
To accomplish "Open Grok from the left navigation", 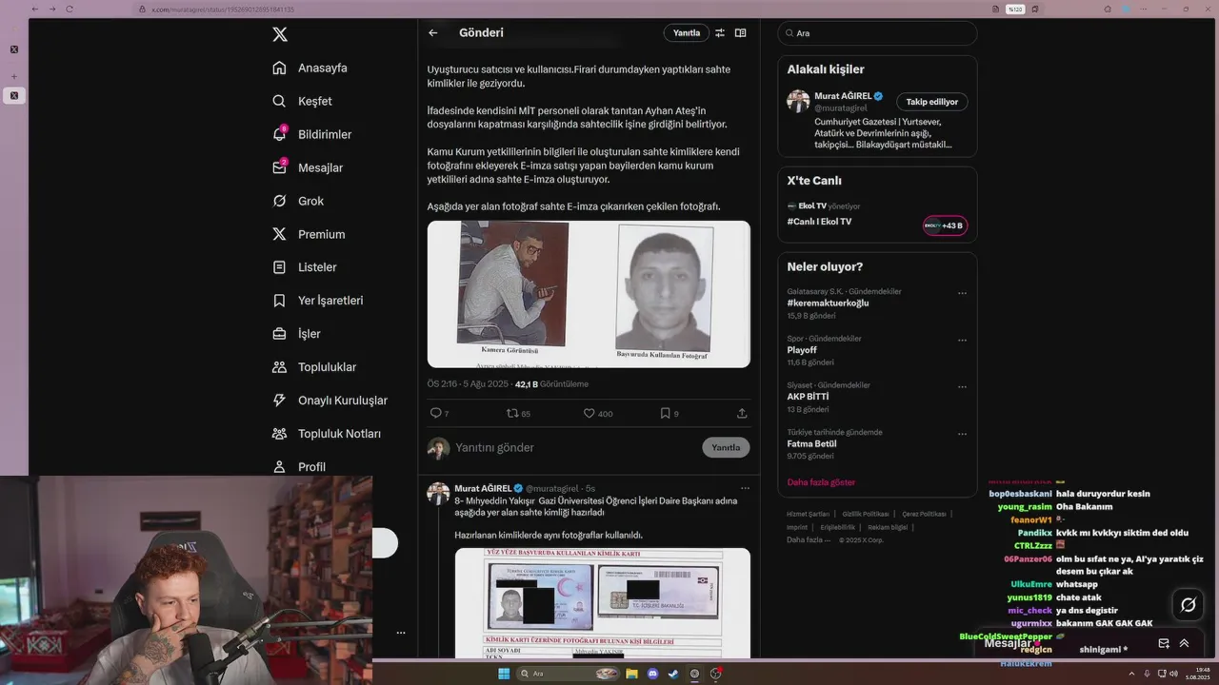I will (298, 201).
